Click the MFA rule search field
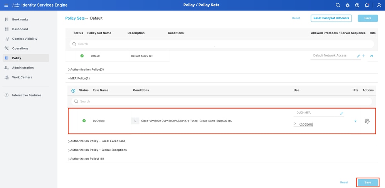 tap(222, 101)
